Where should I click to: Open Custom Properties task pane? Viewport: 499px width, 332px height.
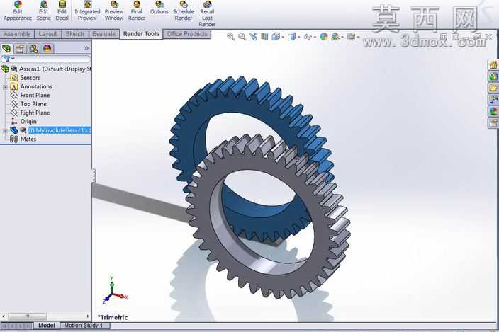tap(493, 122)
